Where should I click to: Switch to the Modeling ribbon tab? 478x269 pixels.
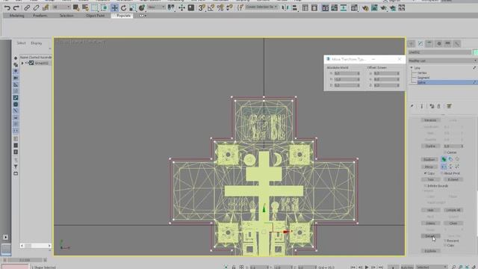pyautogui.click(x=16, y=16)
